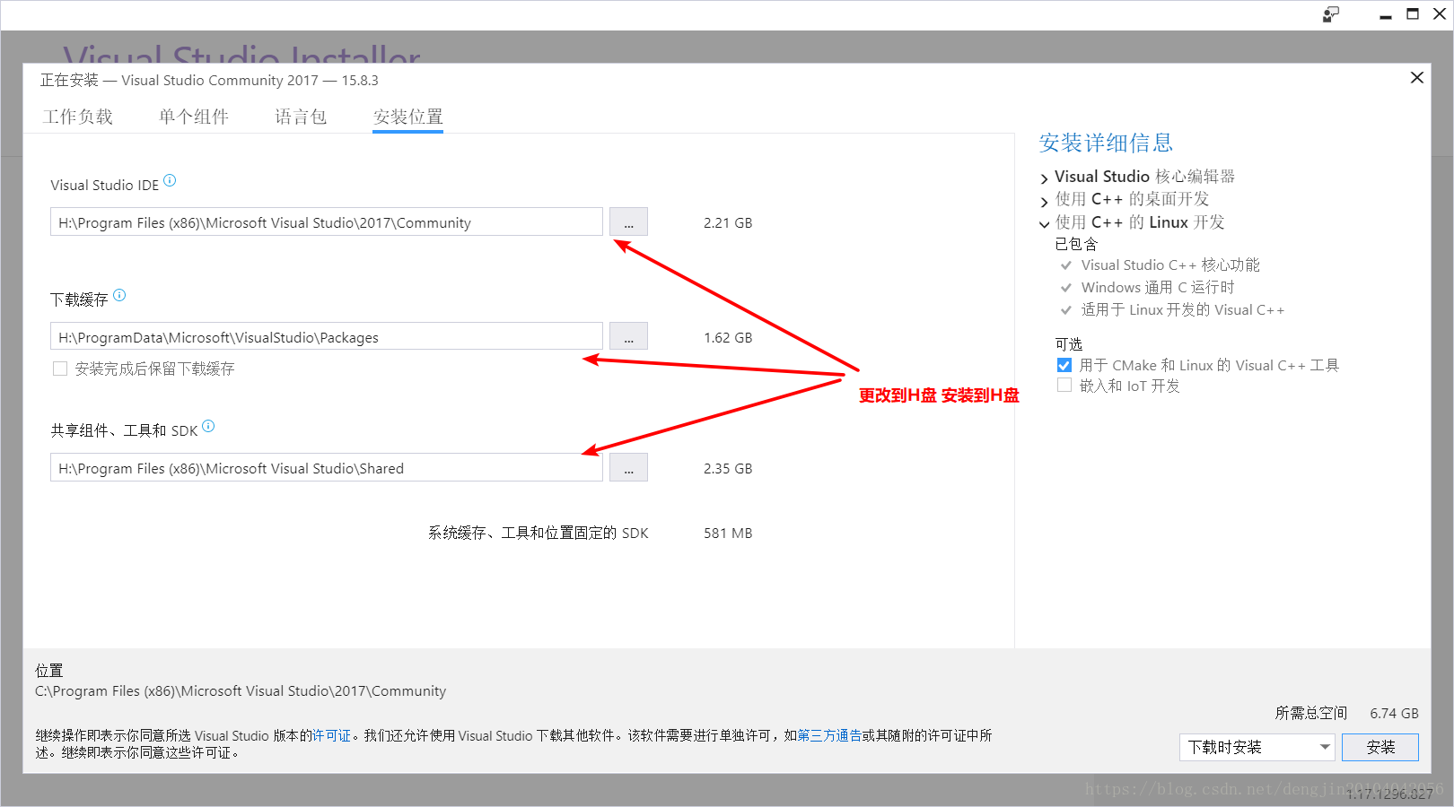Switch to the 工作负载 tab
Screen dimensions: 1454x807
click(x=78, y=117)
